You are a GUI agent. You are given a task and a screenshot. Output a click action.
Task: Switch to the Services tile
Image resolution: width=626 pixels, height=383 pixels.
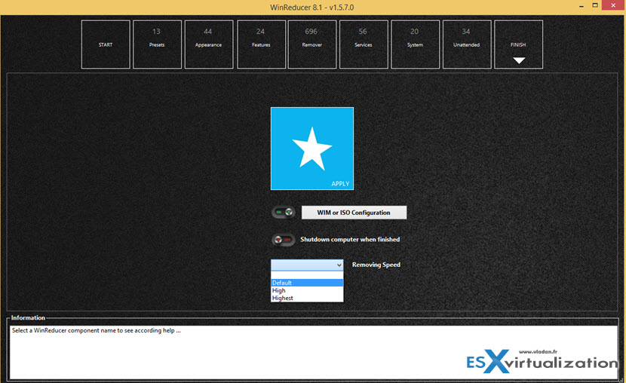click(x=364, y=44)
